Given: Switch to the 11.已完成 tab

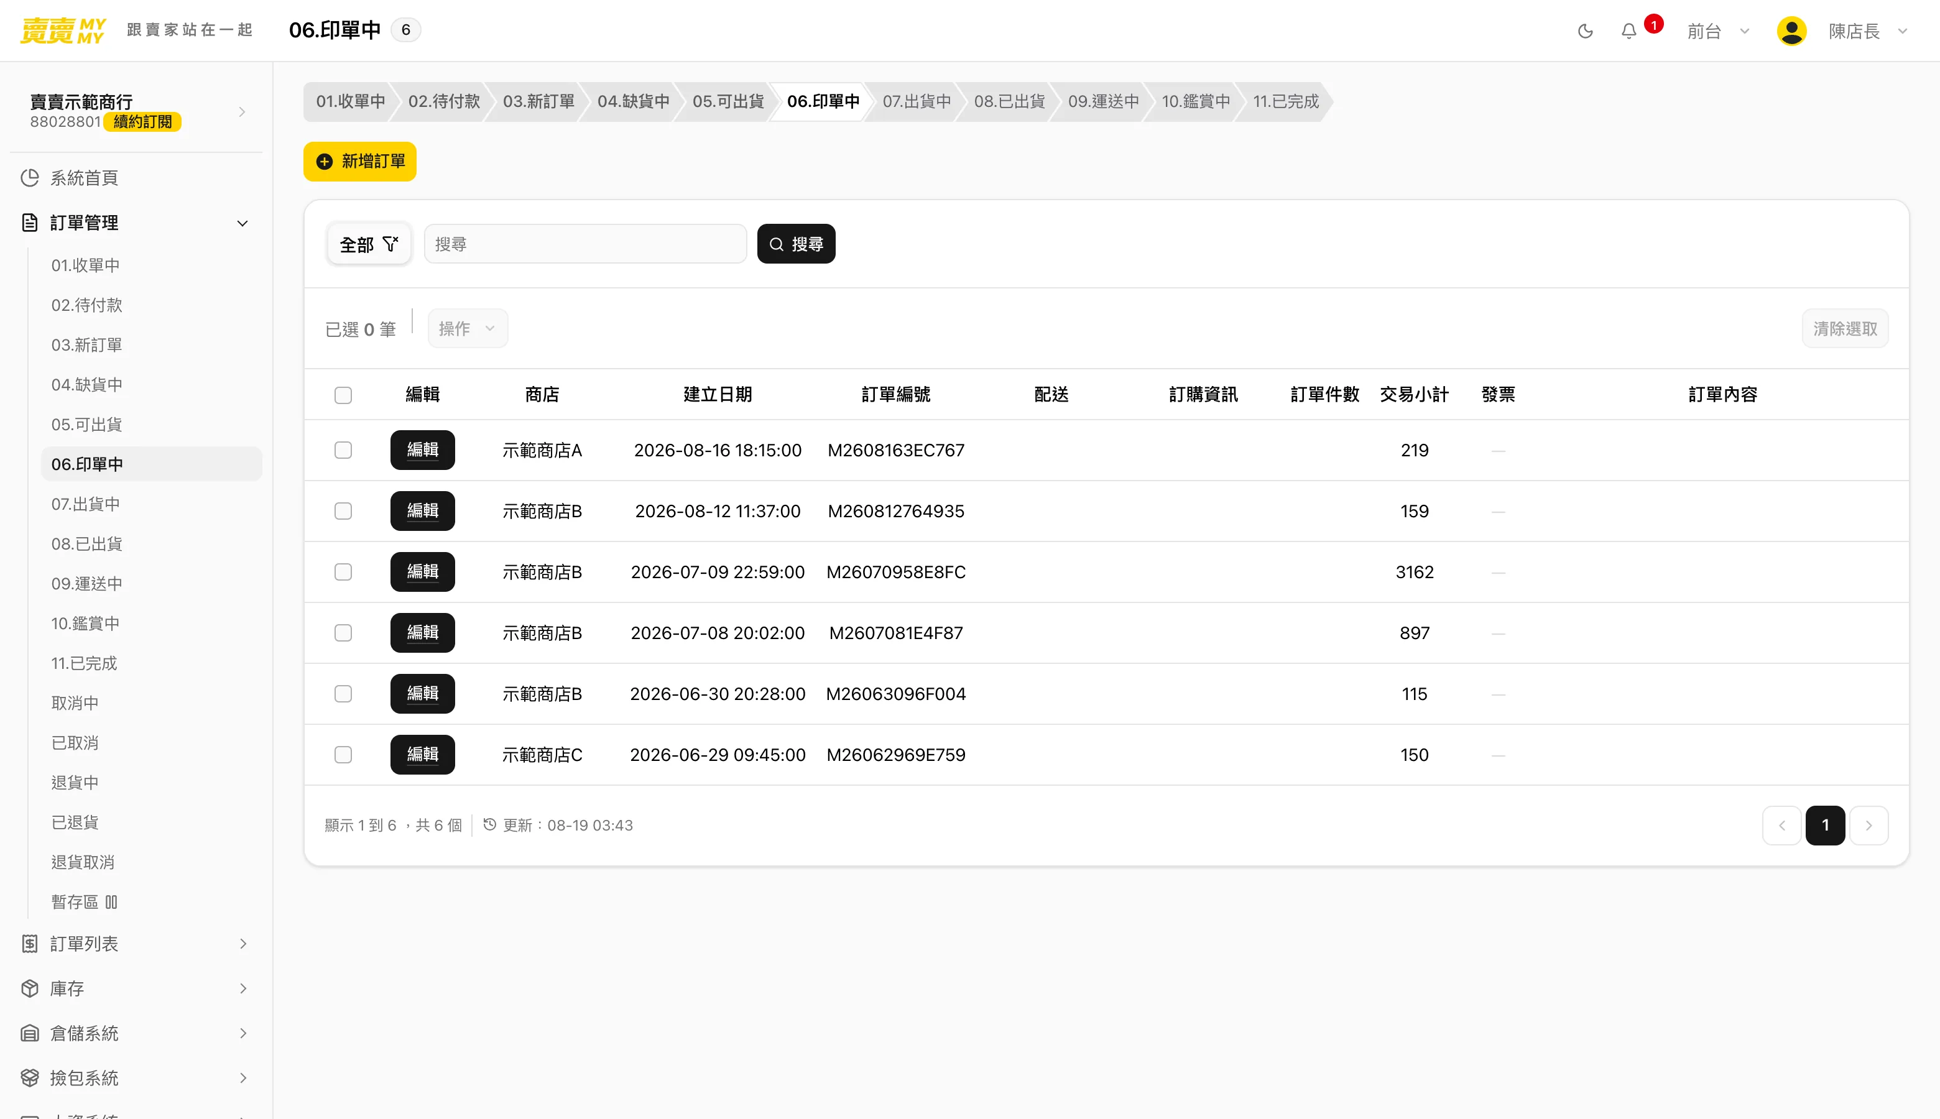Looking at the screenshot, I should 1285,101.
